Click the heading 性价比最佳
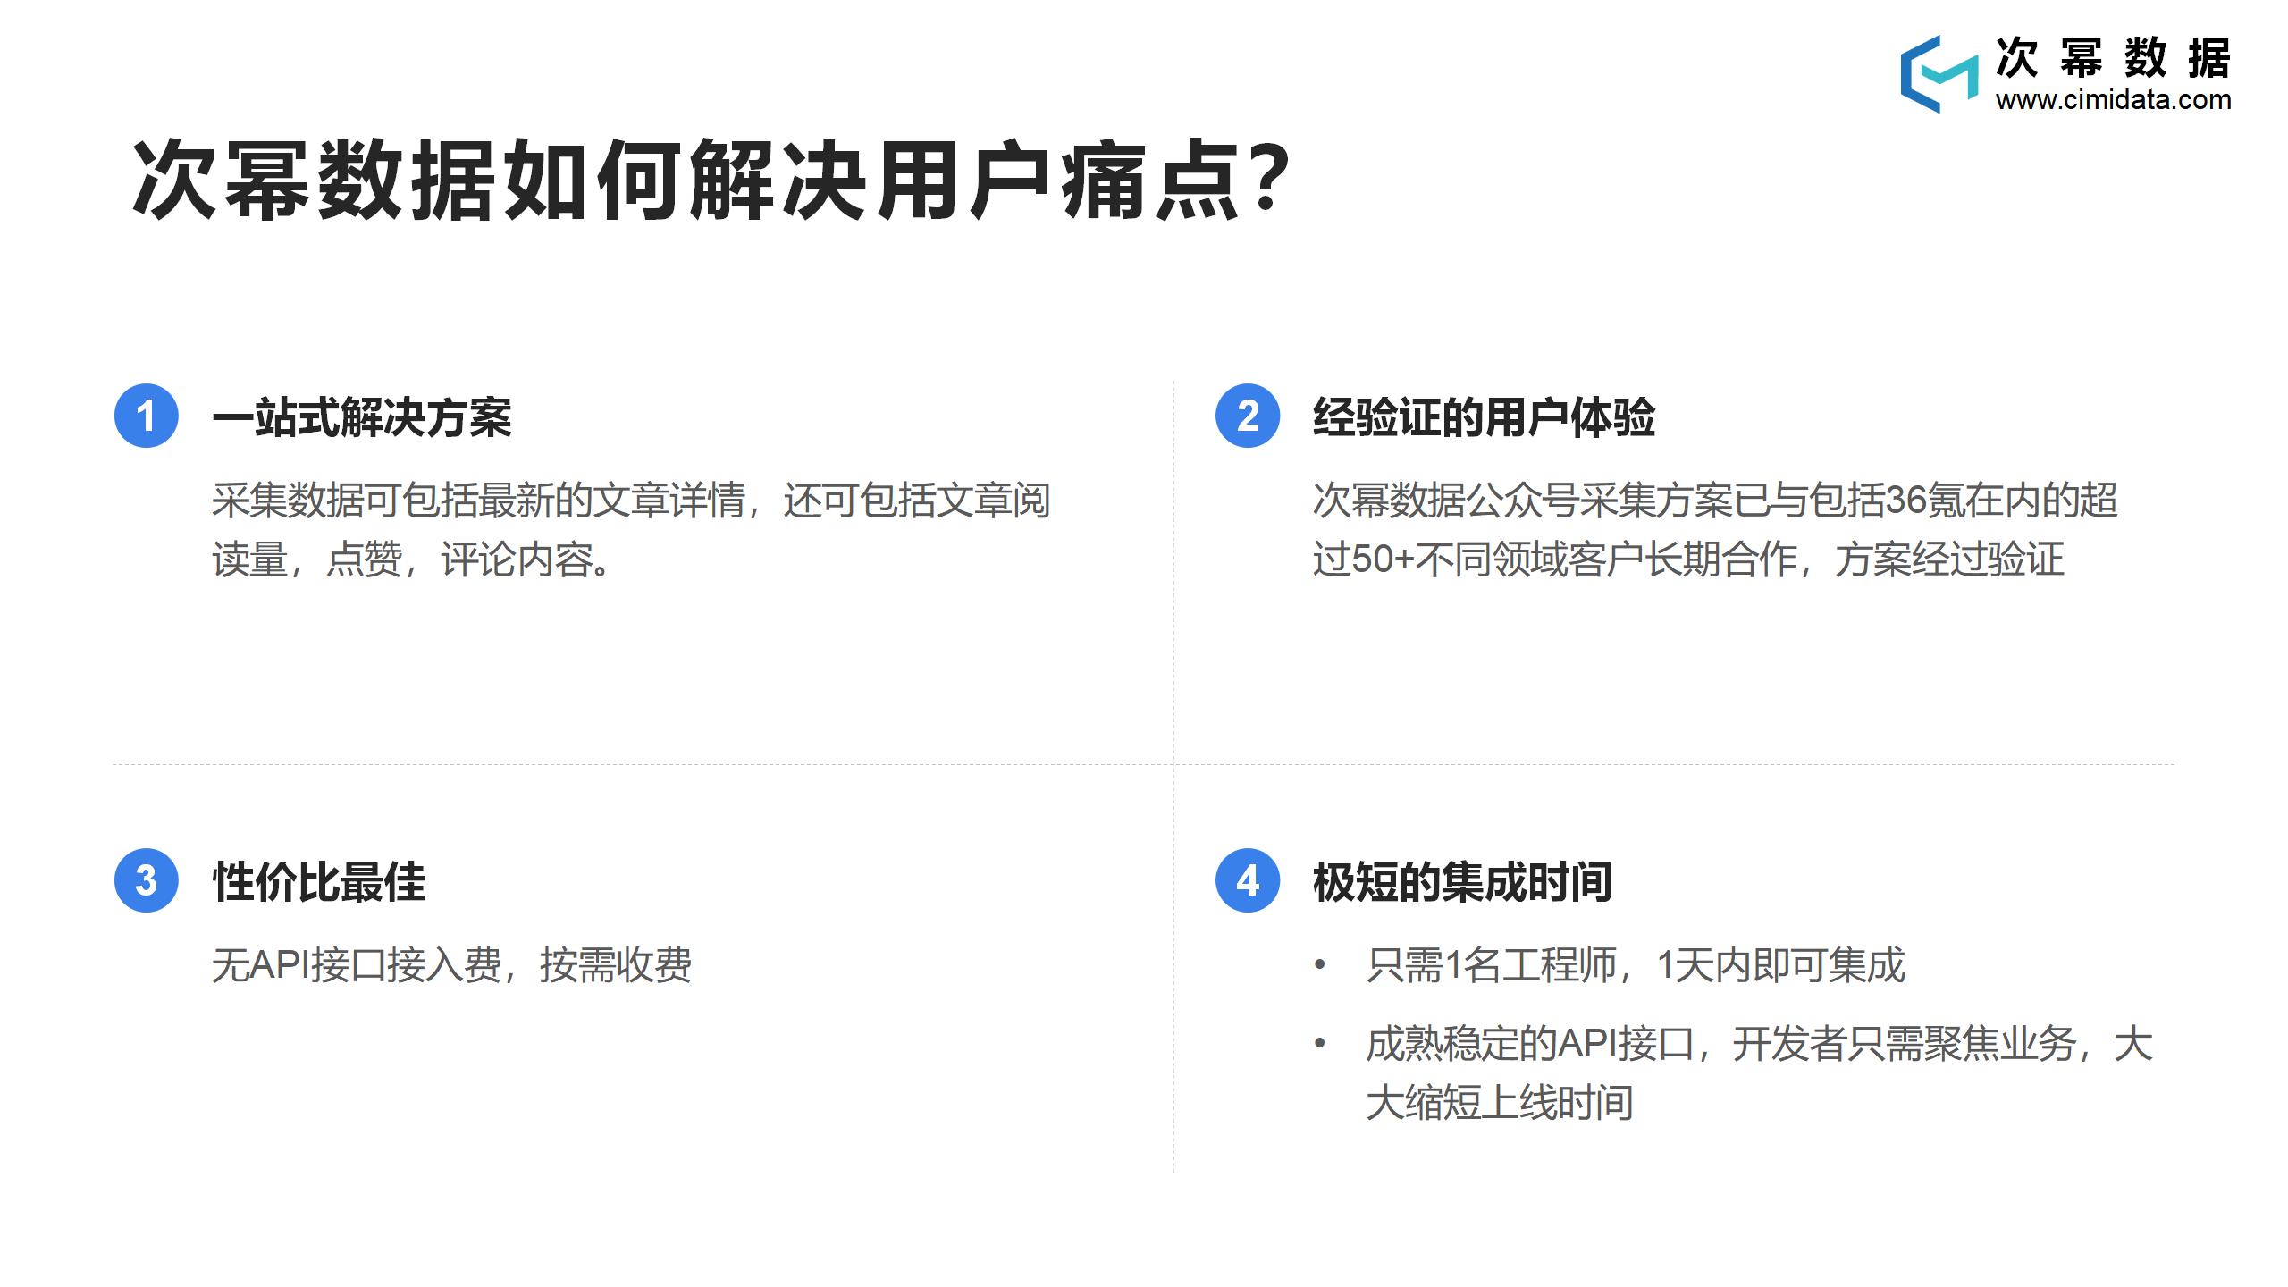 319,882
